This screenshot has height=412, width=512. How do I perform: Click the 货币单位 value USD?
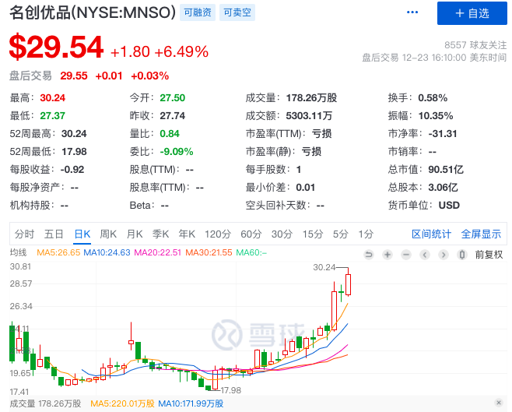449,205
